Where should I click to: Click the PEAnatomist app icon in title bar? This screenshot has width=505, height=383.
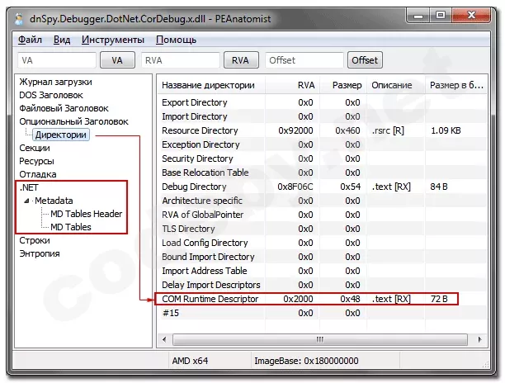[x=19, y=19]
